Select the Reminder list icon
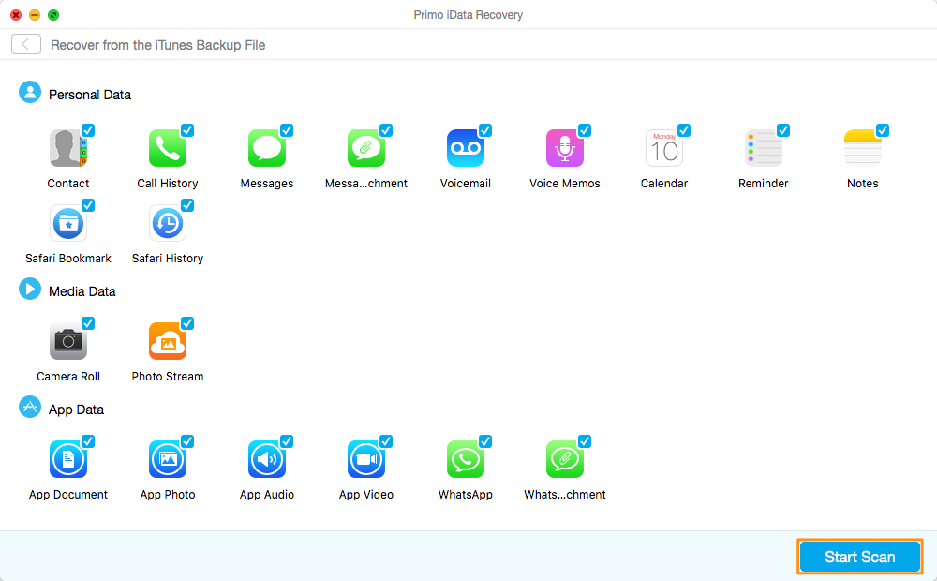Viewport: 937px width, 581px height. (763, 148)
